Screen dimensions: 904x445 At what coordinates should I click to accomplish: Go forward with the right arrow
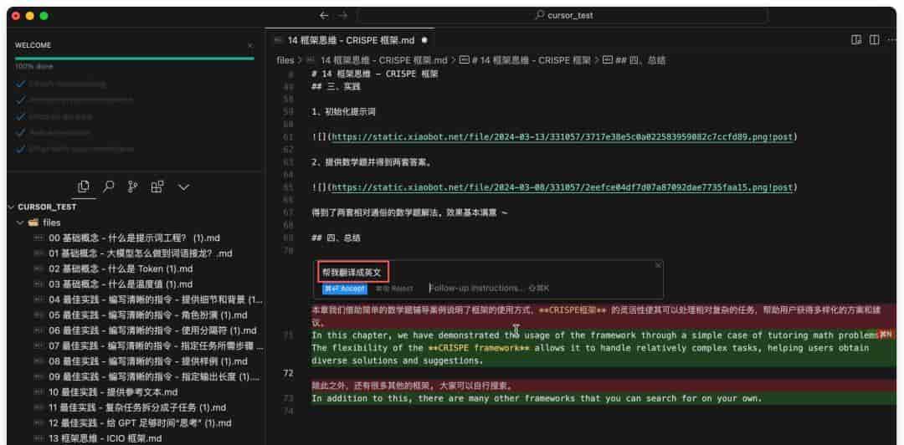pos(343,16)
